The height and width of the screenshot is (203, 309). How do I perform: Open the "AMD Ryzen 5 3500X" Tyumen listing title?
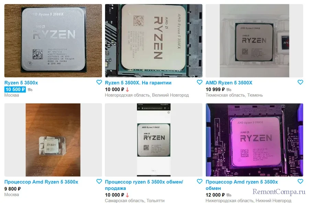click(229, 83)
